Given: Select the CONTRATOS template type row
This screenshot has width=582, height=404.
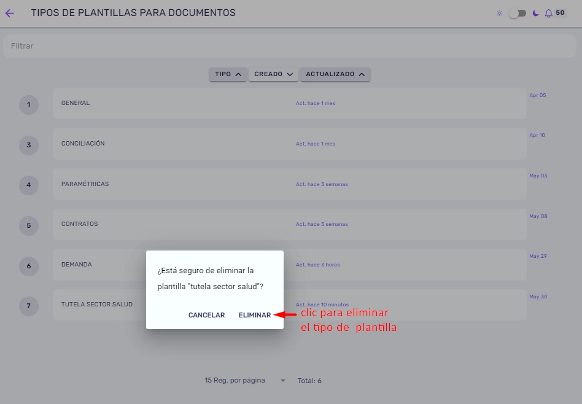Looking at the screenshot, I should pyautogui.click(x=290, y=224).
